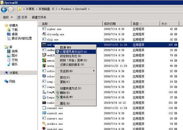Choose 创建快捷方式(S) in context menu
Viewport: 183px width, 130px height.
tap(76, 88)
